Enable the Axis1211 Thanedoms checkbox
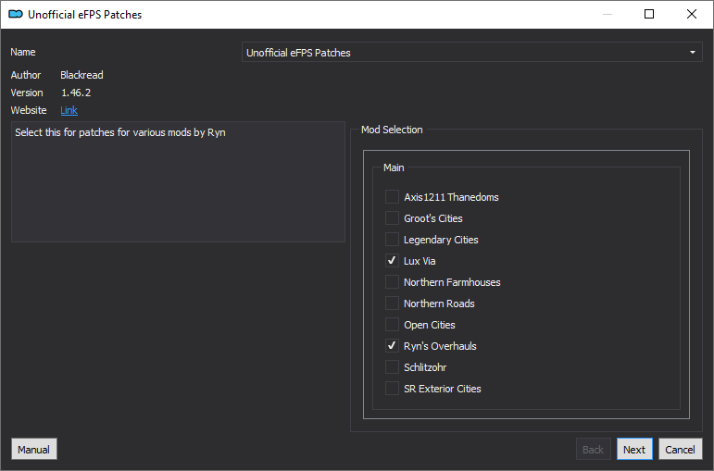The width and height of the screenshot is (714, 471). tap(393, 197)
